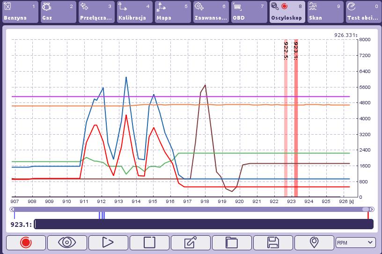Open the Test obci... tab
Screen dimensions: 382x254
364,12
